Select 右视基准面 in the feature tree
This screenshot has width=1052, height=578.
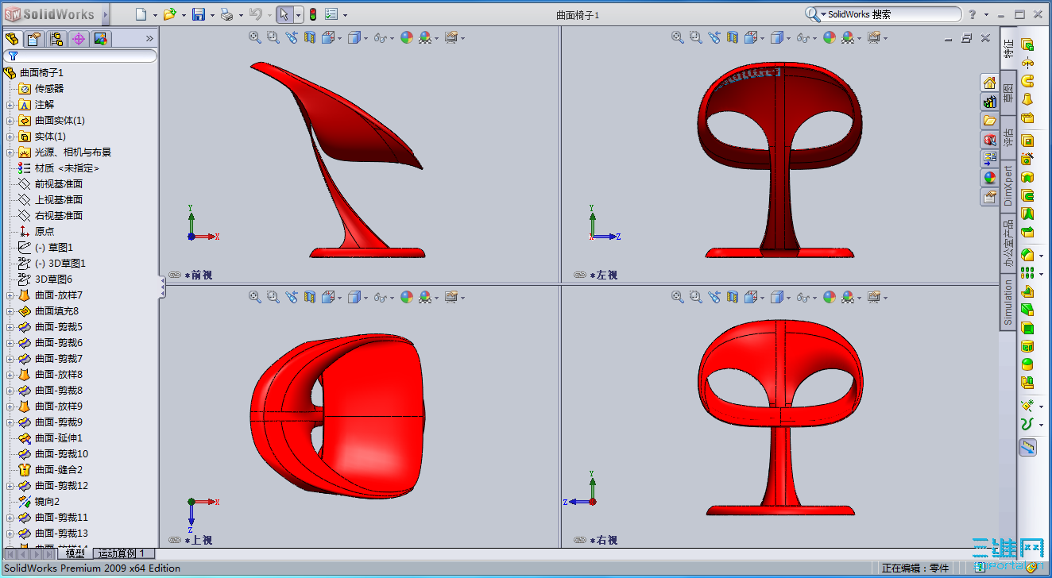[59, 216]
